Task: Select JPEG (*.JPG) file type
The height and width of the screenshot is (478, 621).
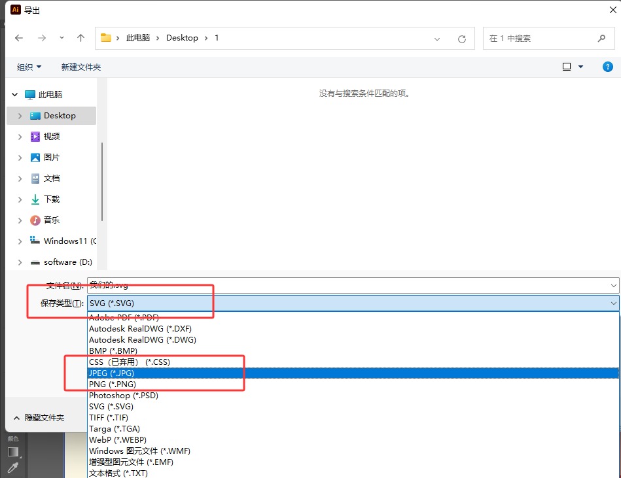Action: pos(111,373)
